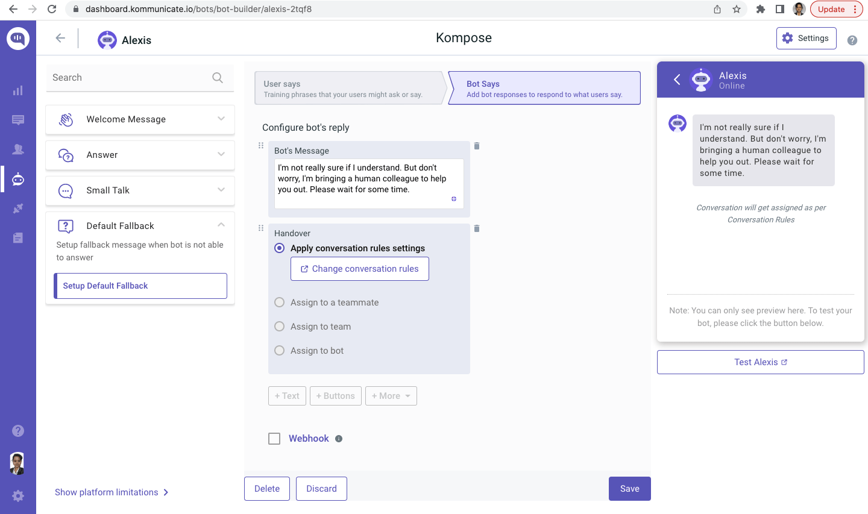Click the Delete button

coord(267,489)
